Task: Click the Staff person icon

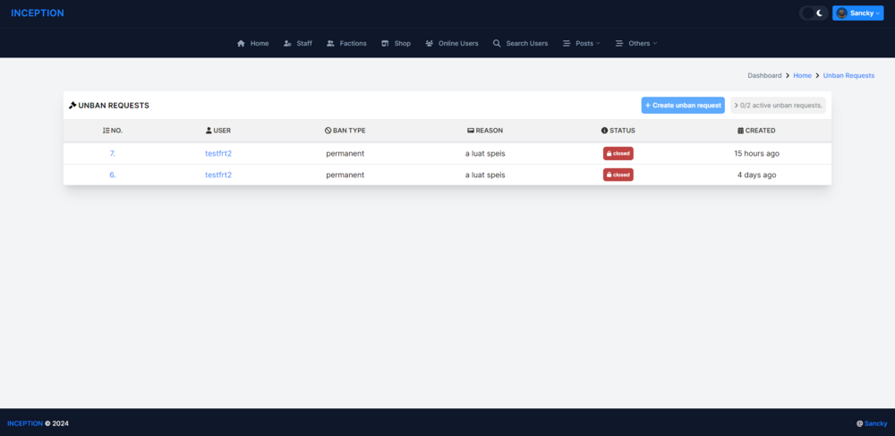Action: click(287, 43)
